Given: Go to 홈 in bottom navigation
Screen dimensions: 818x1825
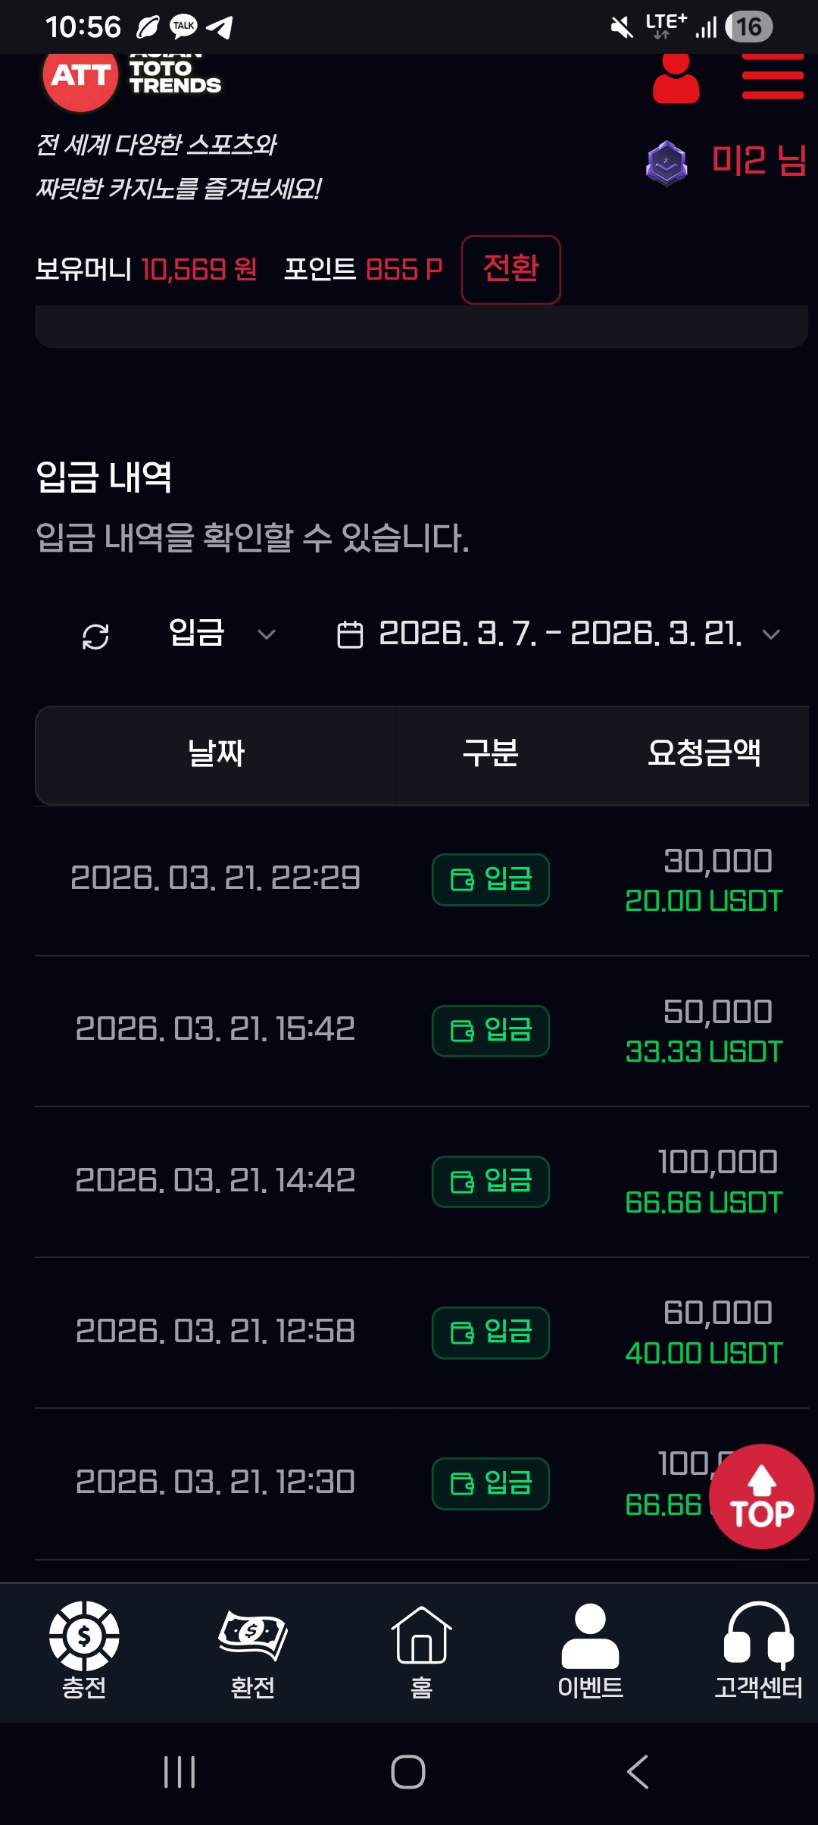Looking at the screenshot, I should pyautogui.click(x=421, y=1650).
